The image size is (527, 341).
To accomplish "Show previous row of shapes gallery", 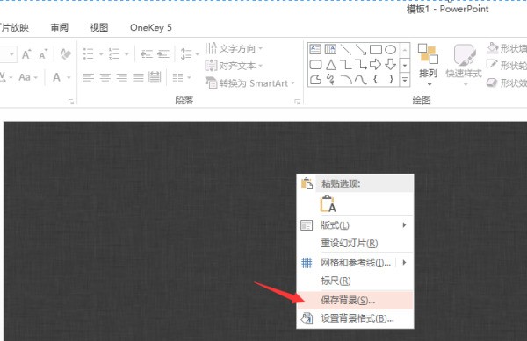I will tap(405, 50).
